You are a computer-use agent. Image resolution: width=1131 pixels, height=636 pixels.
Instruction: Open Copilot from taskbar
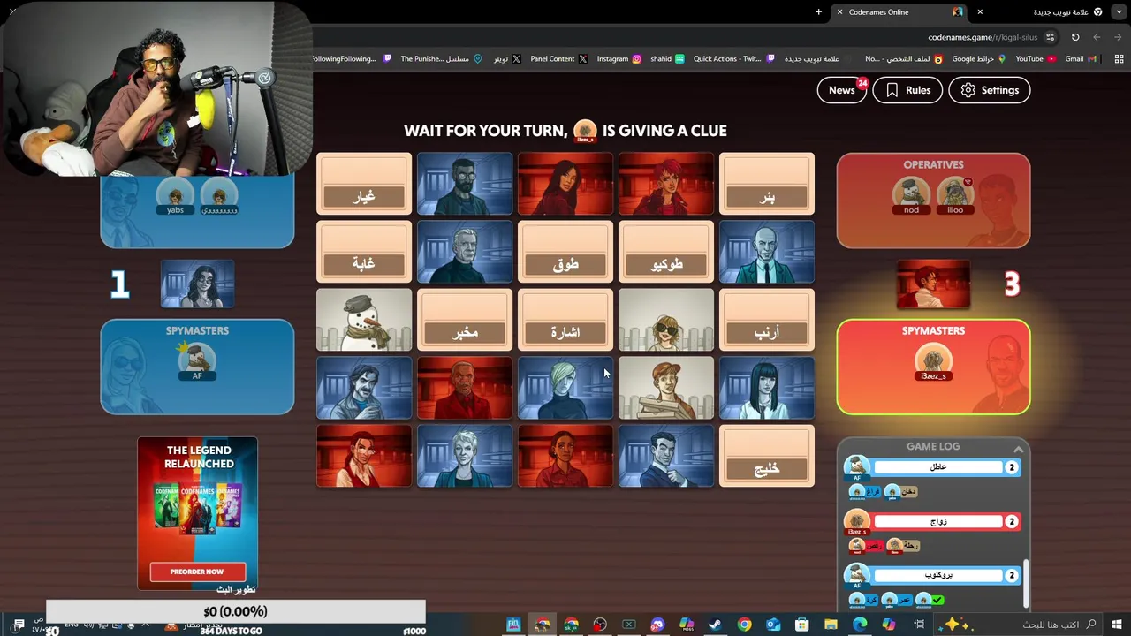point(889,625)
